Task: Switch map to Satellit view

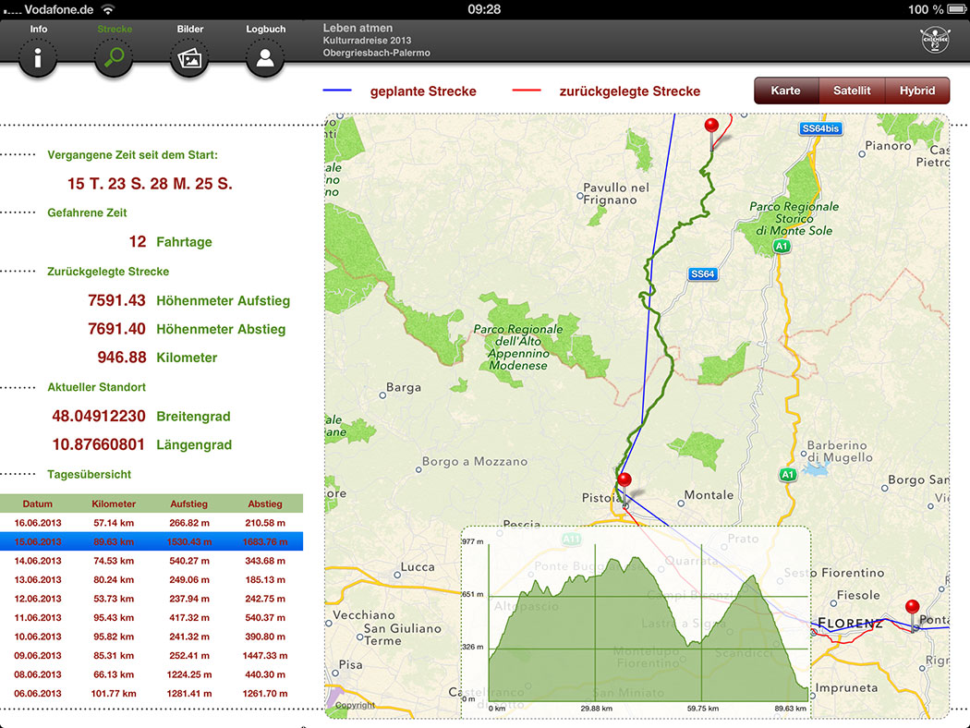Action: (852, 91)
